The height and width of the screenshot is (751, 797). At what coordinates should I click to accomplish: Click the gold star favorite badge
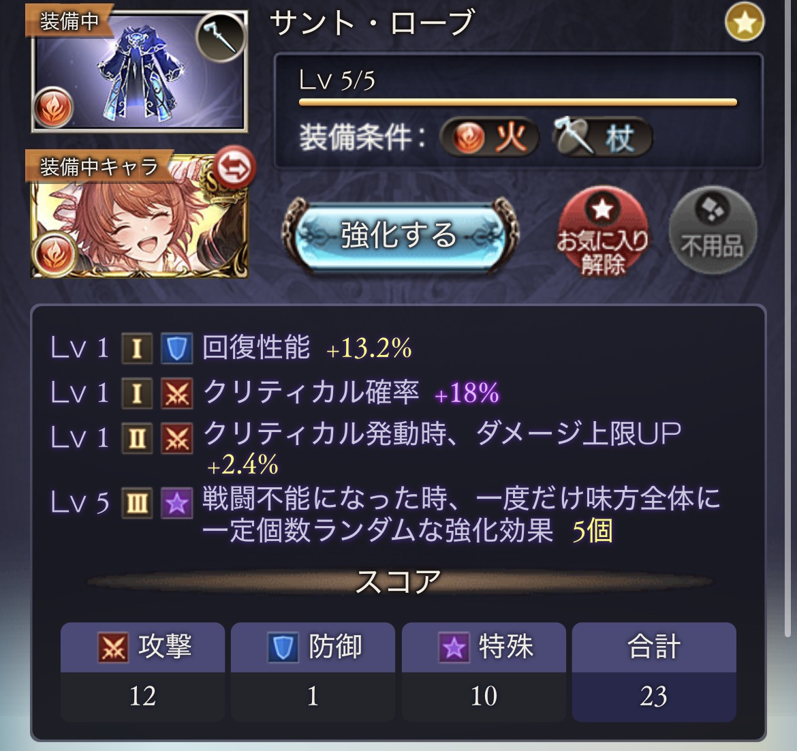(745, 22)
